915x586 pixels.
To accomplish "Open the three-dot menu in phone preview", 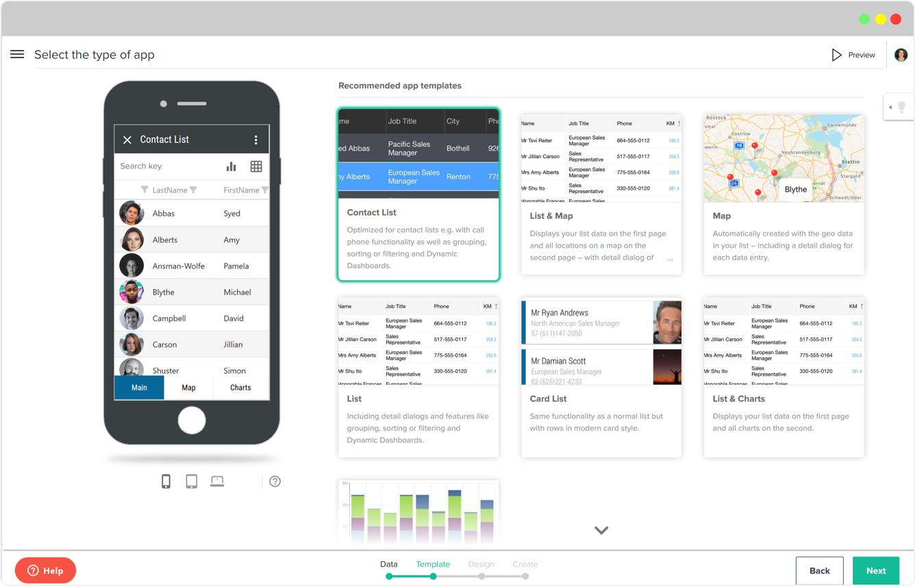I will 256,140.
